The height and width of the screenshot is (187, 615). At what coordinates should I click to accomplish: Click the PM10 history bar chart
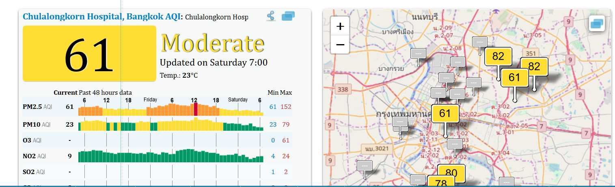pyautogui.click(x=170, y=125)
